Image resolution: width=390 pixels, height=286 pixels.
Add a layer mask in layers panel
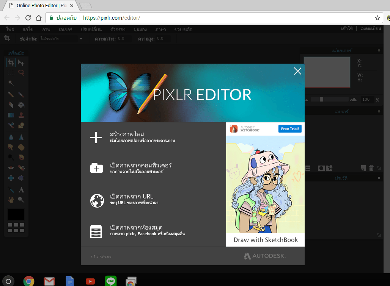pos(321,168)
